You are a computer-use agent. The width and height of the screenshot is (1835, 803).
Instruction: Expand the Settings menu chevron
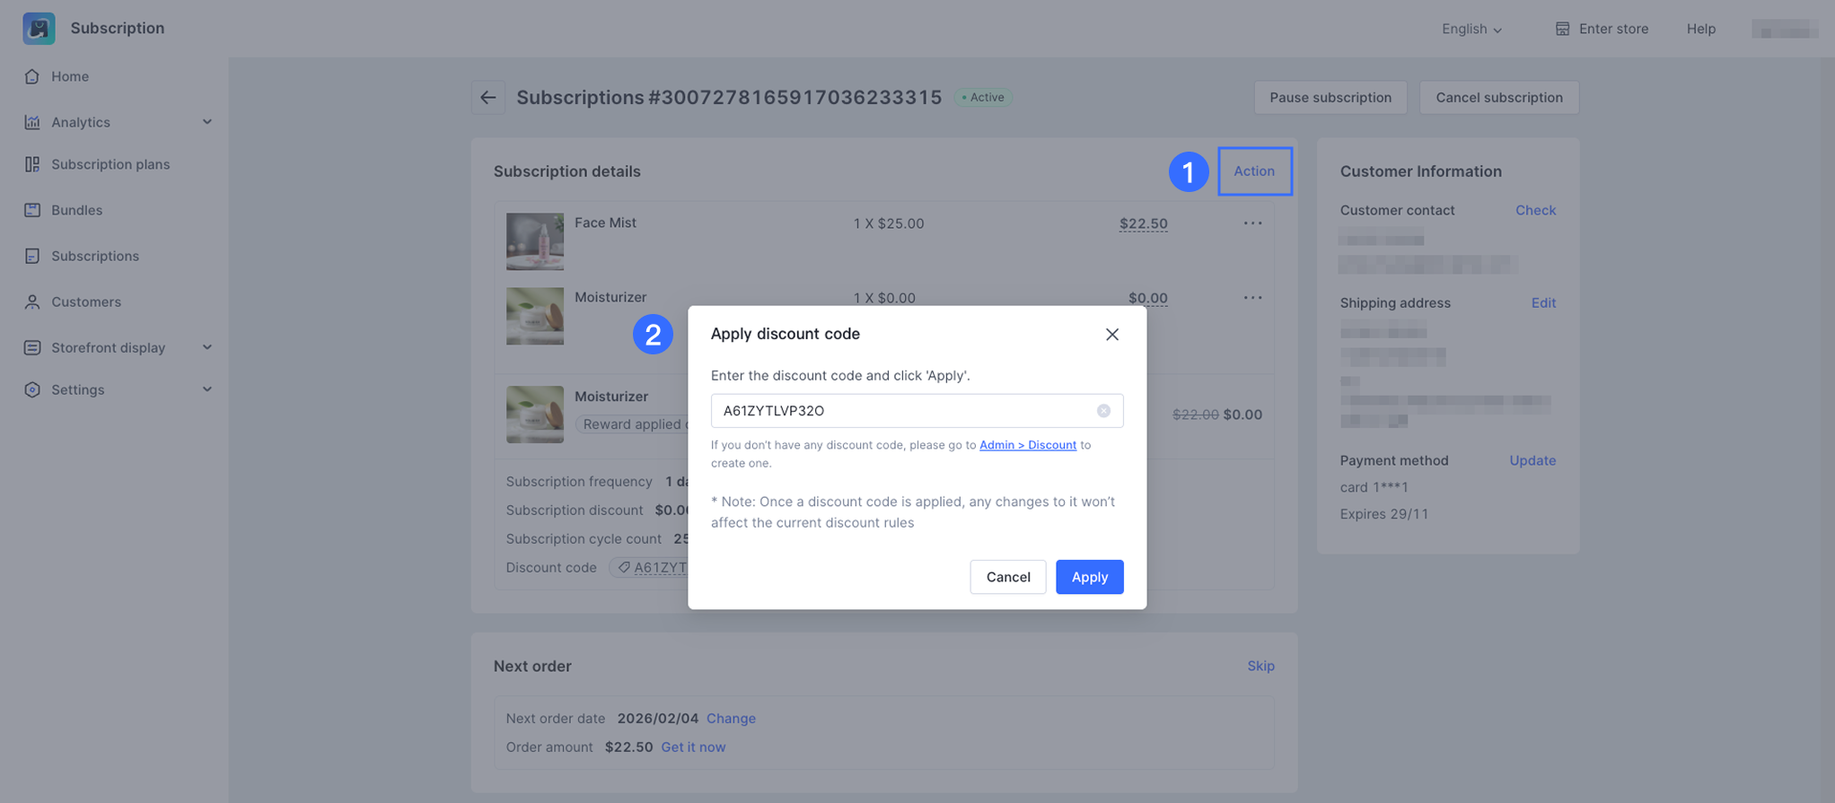[207, 389]
